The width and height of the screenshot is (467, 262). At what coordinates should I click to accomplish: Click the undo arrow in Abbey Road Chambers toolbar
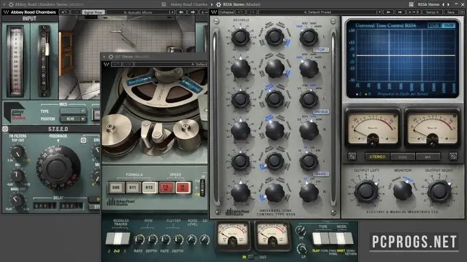[63, 12]
